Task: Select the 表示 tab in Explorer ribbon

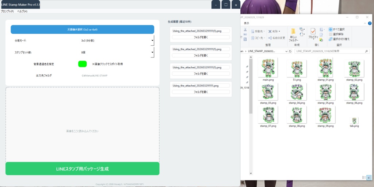Action: 247,23
